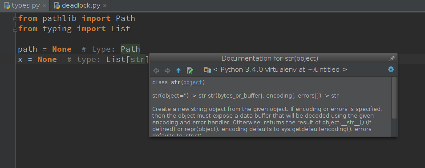This screenshot has width=425, height=168.
Task: Follow the 'object' link in class str
Action: click(x=193, y=82)
